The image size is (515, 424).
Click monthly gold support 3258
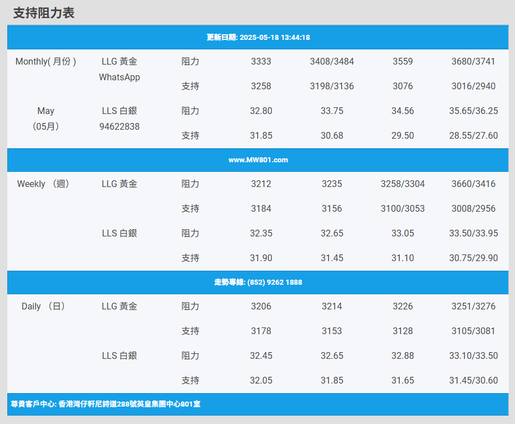click(261, 86)
